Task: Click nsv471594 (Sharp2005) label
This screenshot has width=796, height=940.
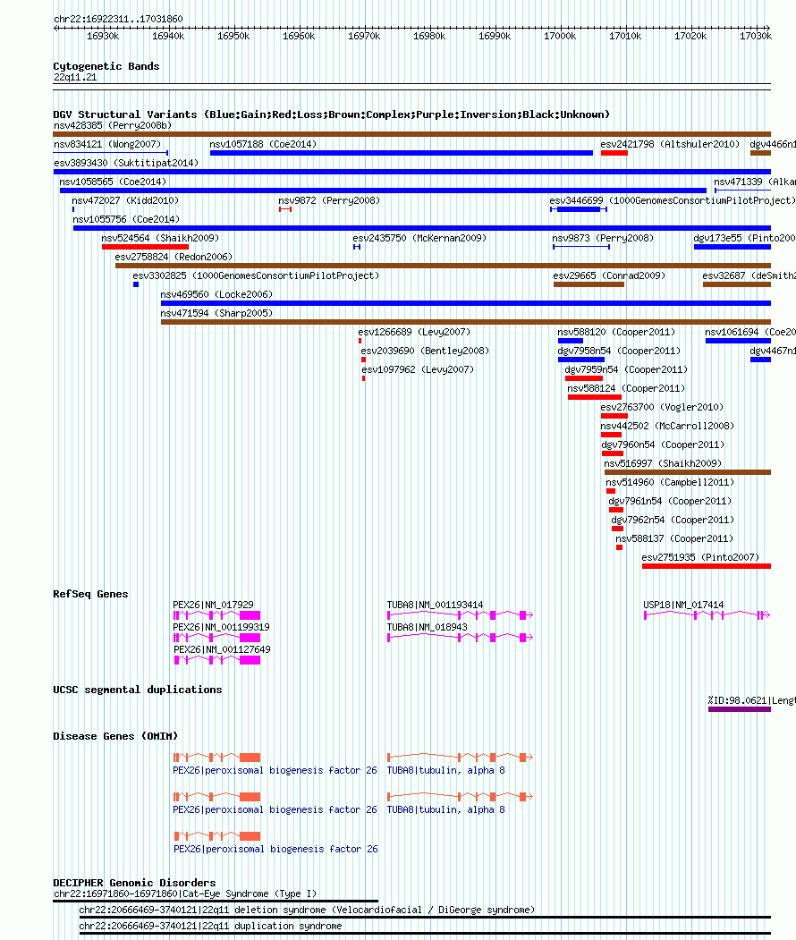Action: click(216, 313)
